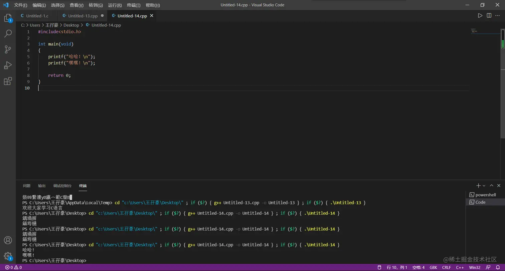Select the powershell terminal in list
The width and height of the screenshot is (505, 271).
[485, 195]
